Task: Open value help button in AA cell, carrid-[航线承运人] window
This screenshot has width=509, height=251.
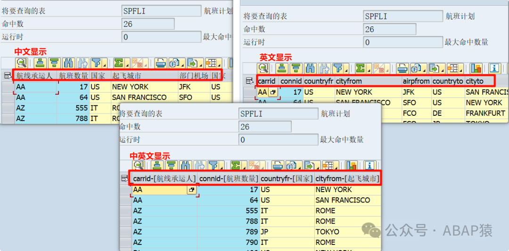Action: [x=192, y=190]
